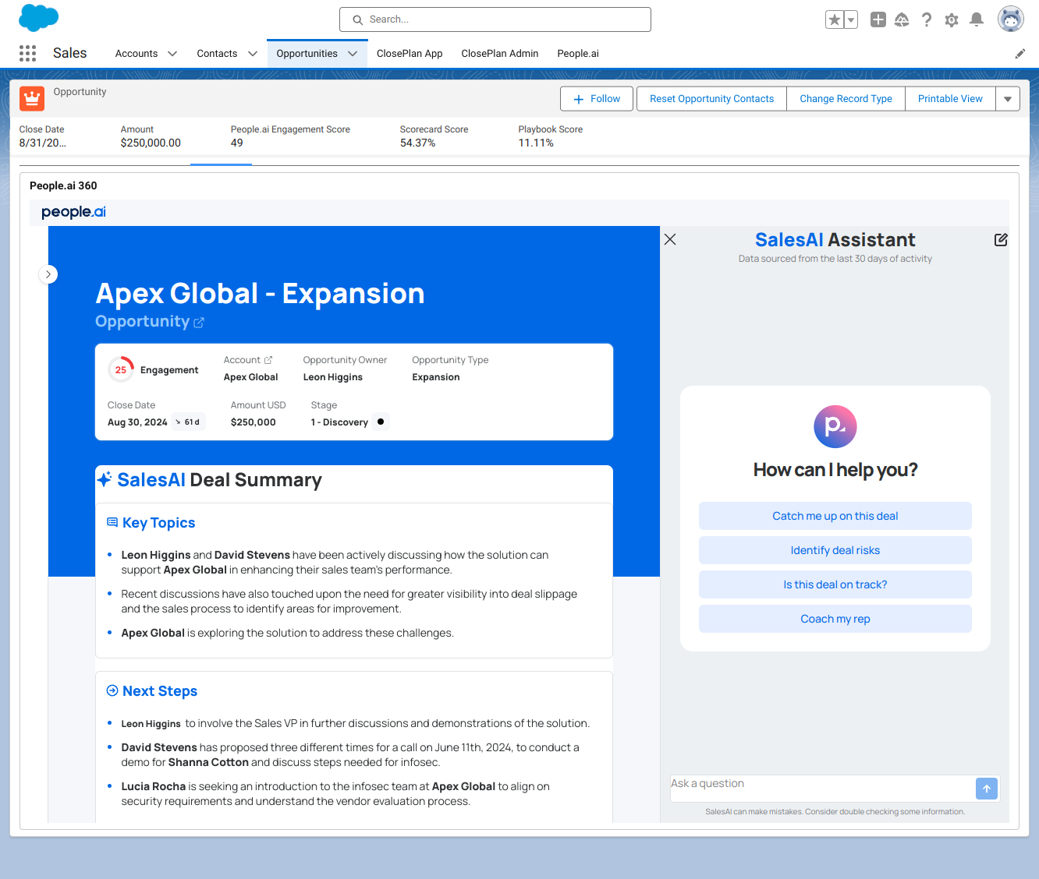
Task: Click the Salesforce cloud logo
Action: 38,17
